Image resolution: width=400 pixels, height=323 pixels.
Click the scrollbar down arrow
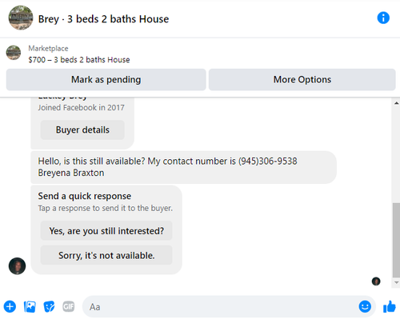(396, 282)
